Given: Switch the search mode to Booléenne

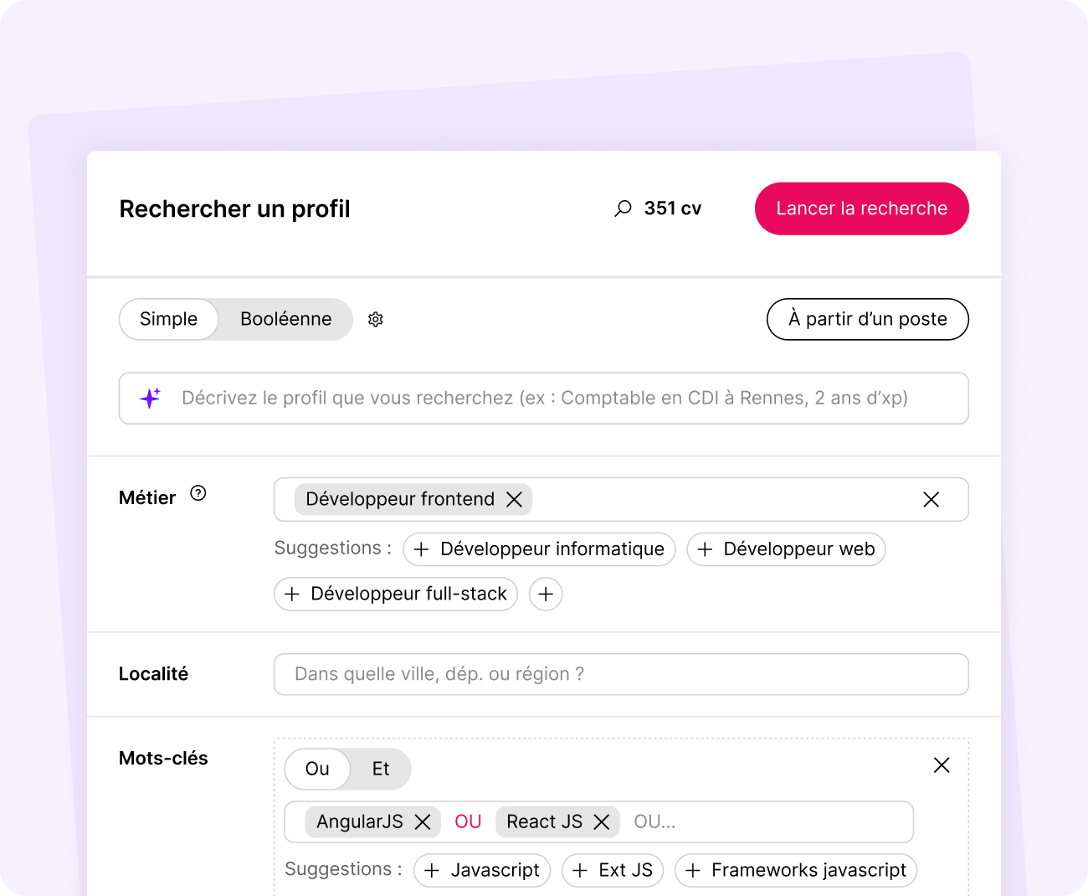Looking at the screenshot, I should coord(285,319).
